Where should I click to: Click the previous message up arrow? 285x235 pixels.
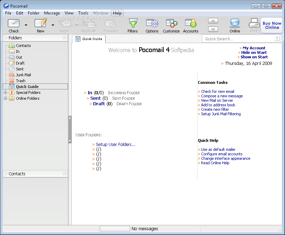213,21
